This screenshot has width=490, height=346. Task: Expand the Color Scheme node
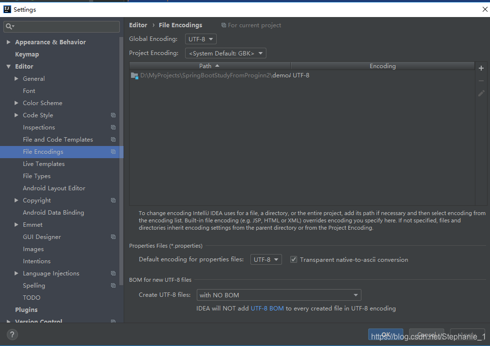[x=16, y=103]
